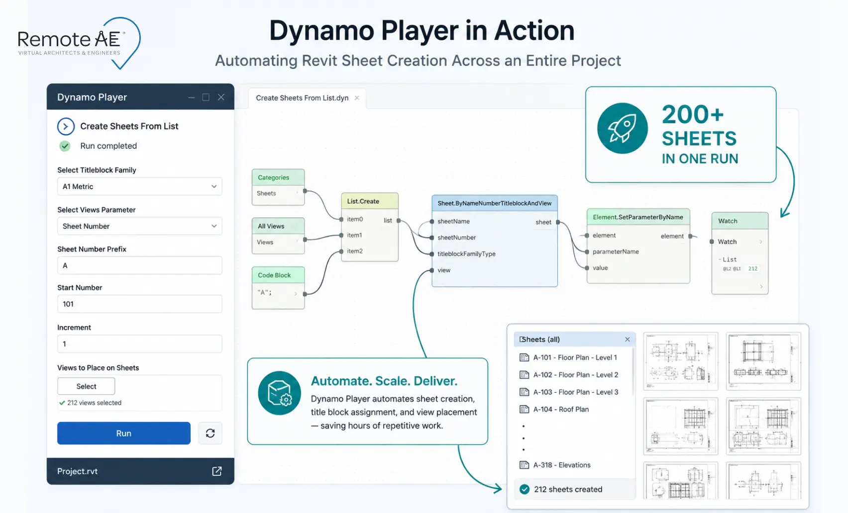Click the rocket icon in 200+ Sheets card

point(623,128)
